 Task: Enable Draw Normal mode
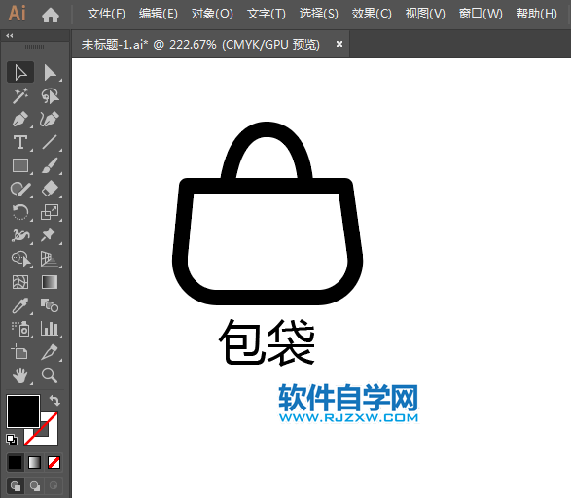[x=16, y=486]
